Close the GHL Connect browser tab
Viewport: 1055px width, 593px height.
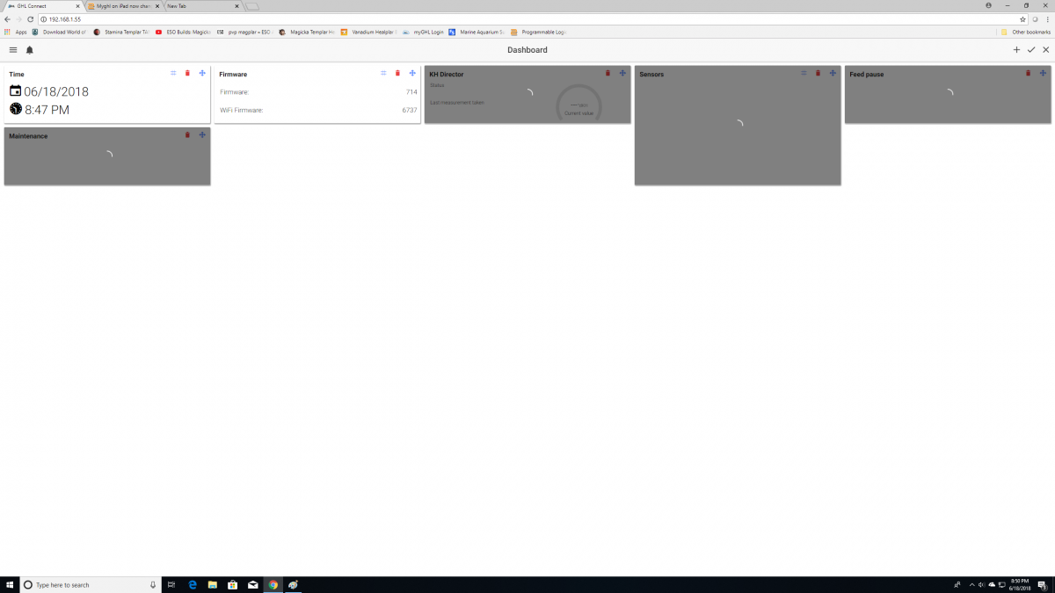(77, 6)
